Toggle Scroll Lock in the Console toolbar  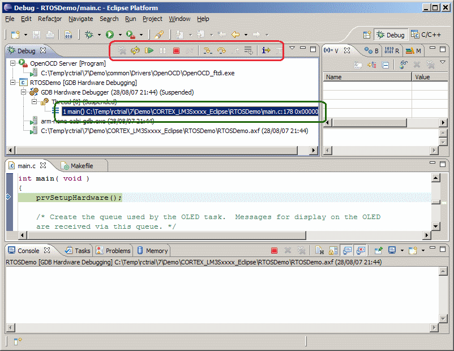[x=333, y=250]
